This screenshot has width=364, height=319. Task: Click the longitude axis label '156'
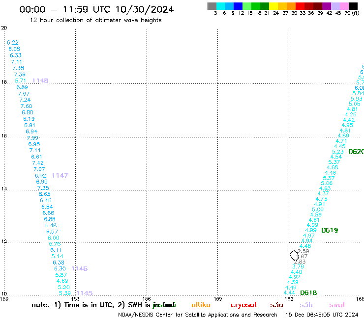(147, 299)
